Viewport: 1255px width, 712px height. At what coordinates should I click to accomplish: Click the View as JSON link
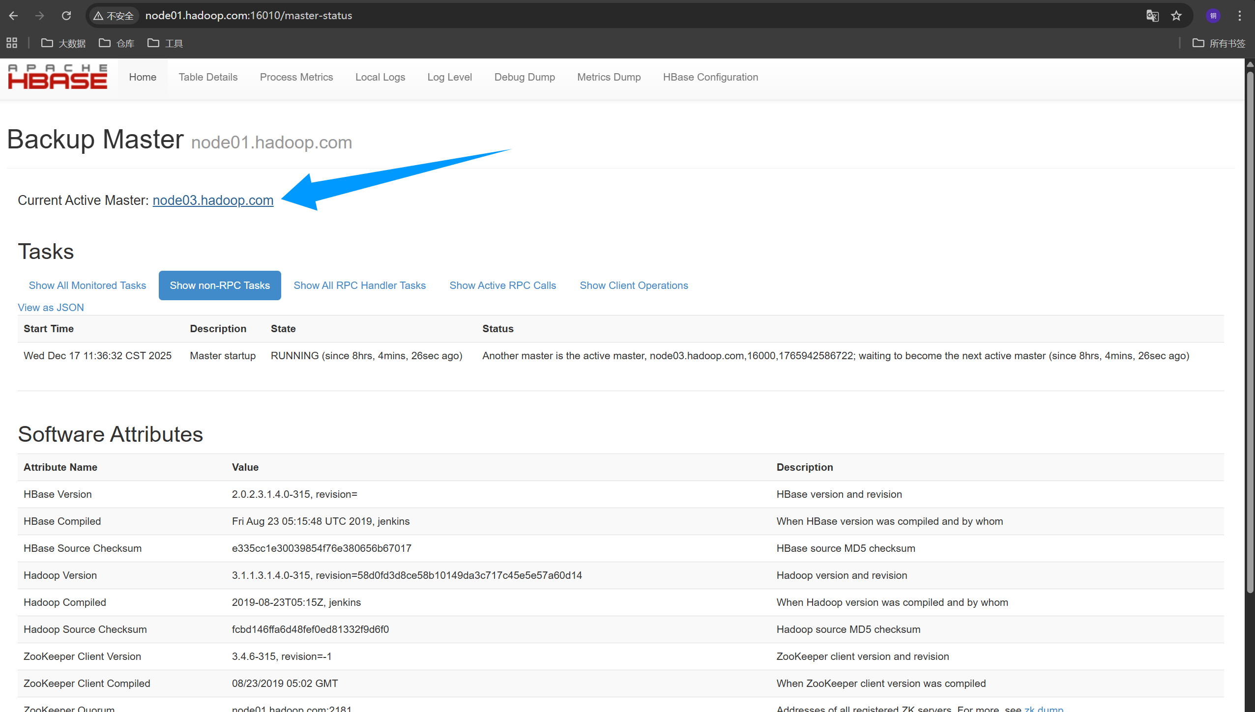coord(51,308)
